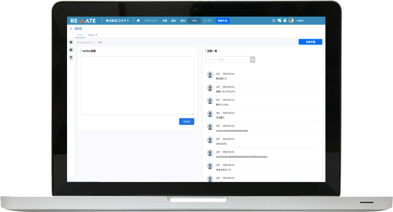Viewport: 393px width, 212px height.
Task: Open the ユーザー menu item
Action: (208, 21)
